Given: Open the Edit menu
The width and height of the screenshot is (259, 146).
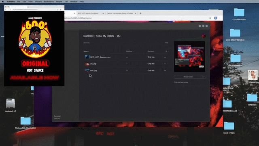Looking at the screenshot, I should pos(24,2).
